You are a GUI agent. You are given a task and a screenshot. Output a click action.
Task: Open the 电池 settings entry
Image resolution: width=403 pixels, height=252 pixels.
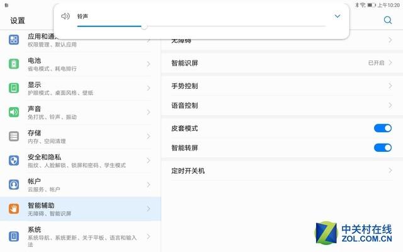tap(80, 64)
